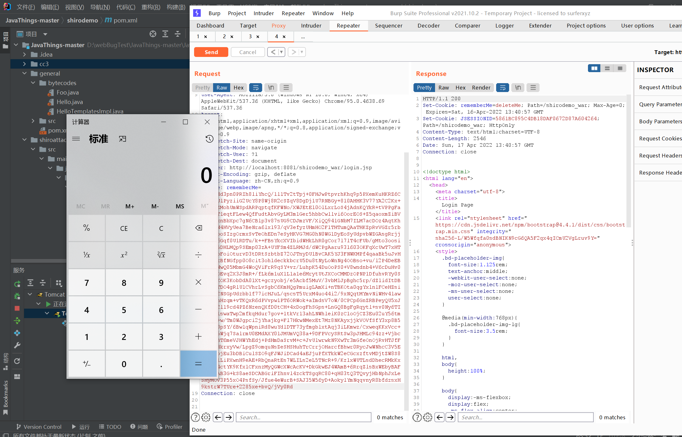This screenshot has height=437, width=682.
Task: Open the history back dropdown arrow
Action: [281, 52]
